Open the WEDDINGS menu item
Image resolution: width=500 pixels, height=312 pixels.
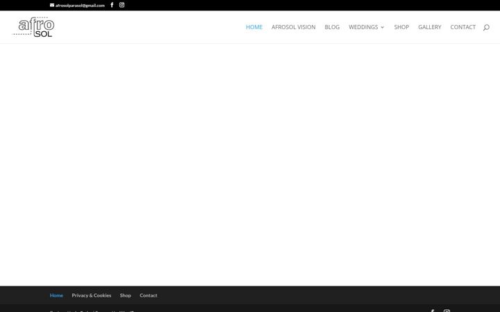pos(363,27)
